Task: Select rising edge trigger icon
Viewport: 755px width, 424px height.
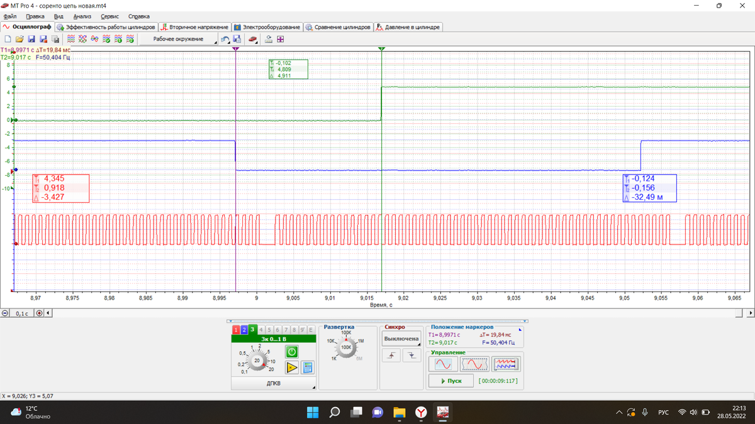Action: coord(393,355)
